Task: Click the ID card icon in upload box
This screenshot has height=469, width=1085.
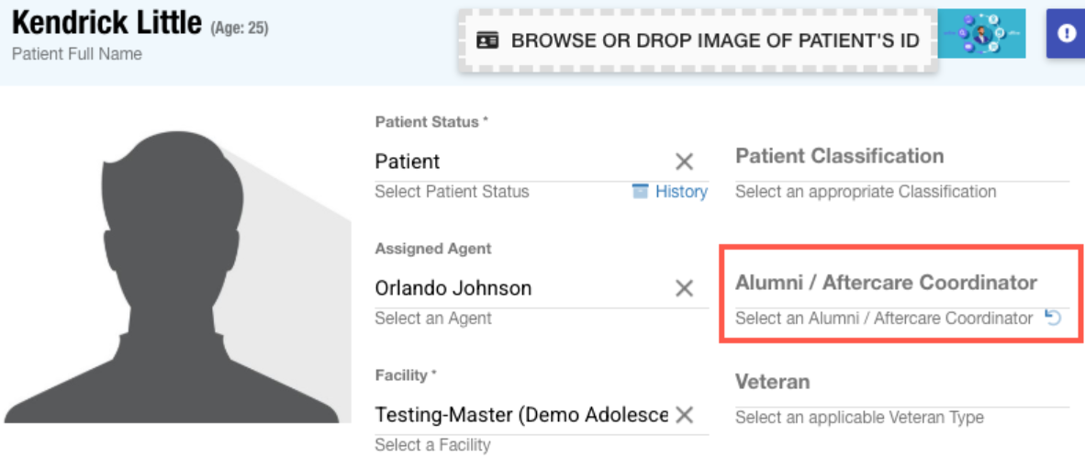Action: [487, 41]
